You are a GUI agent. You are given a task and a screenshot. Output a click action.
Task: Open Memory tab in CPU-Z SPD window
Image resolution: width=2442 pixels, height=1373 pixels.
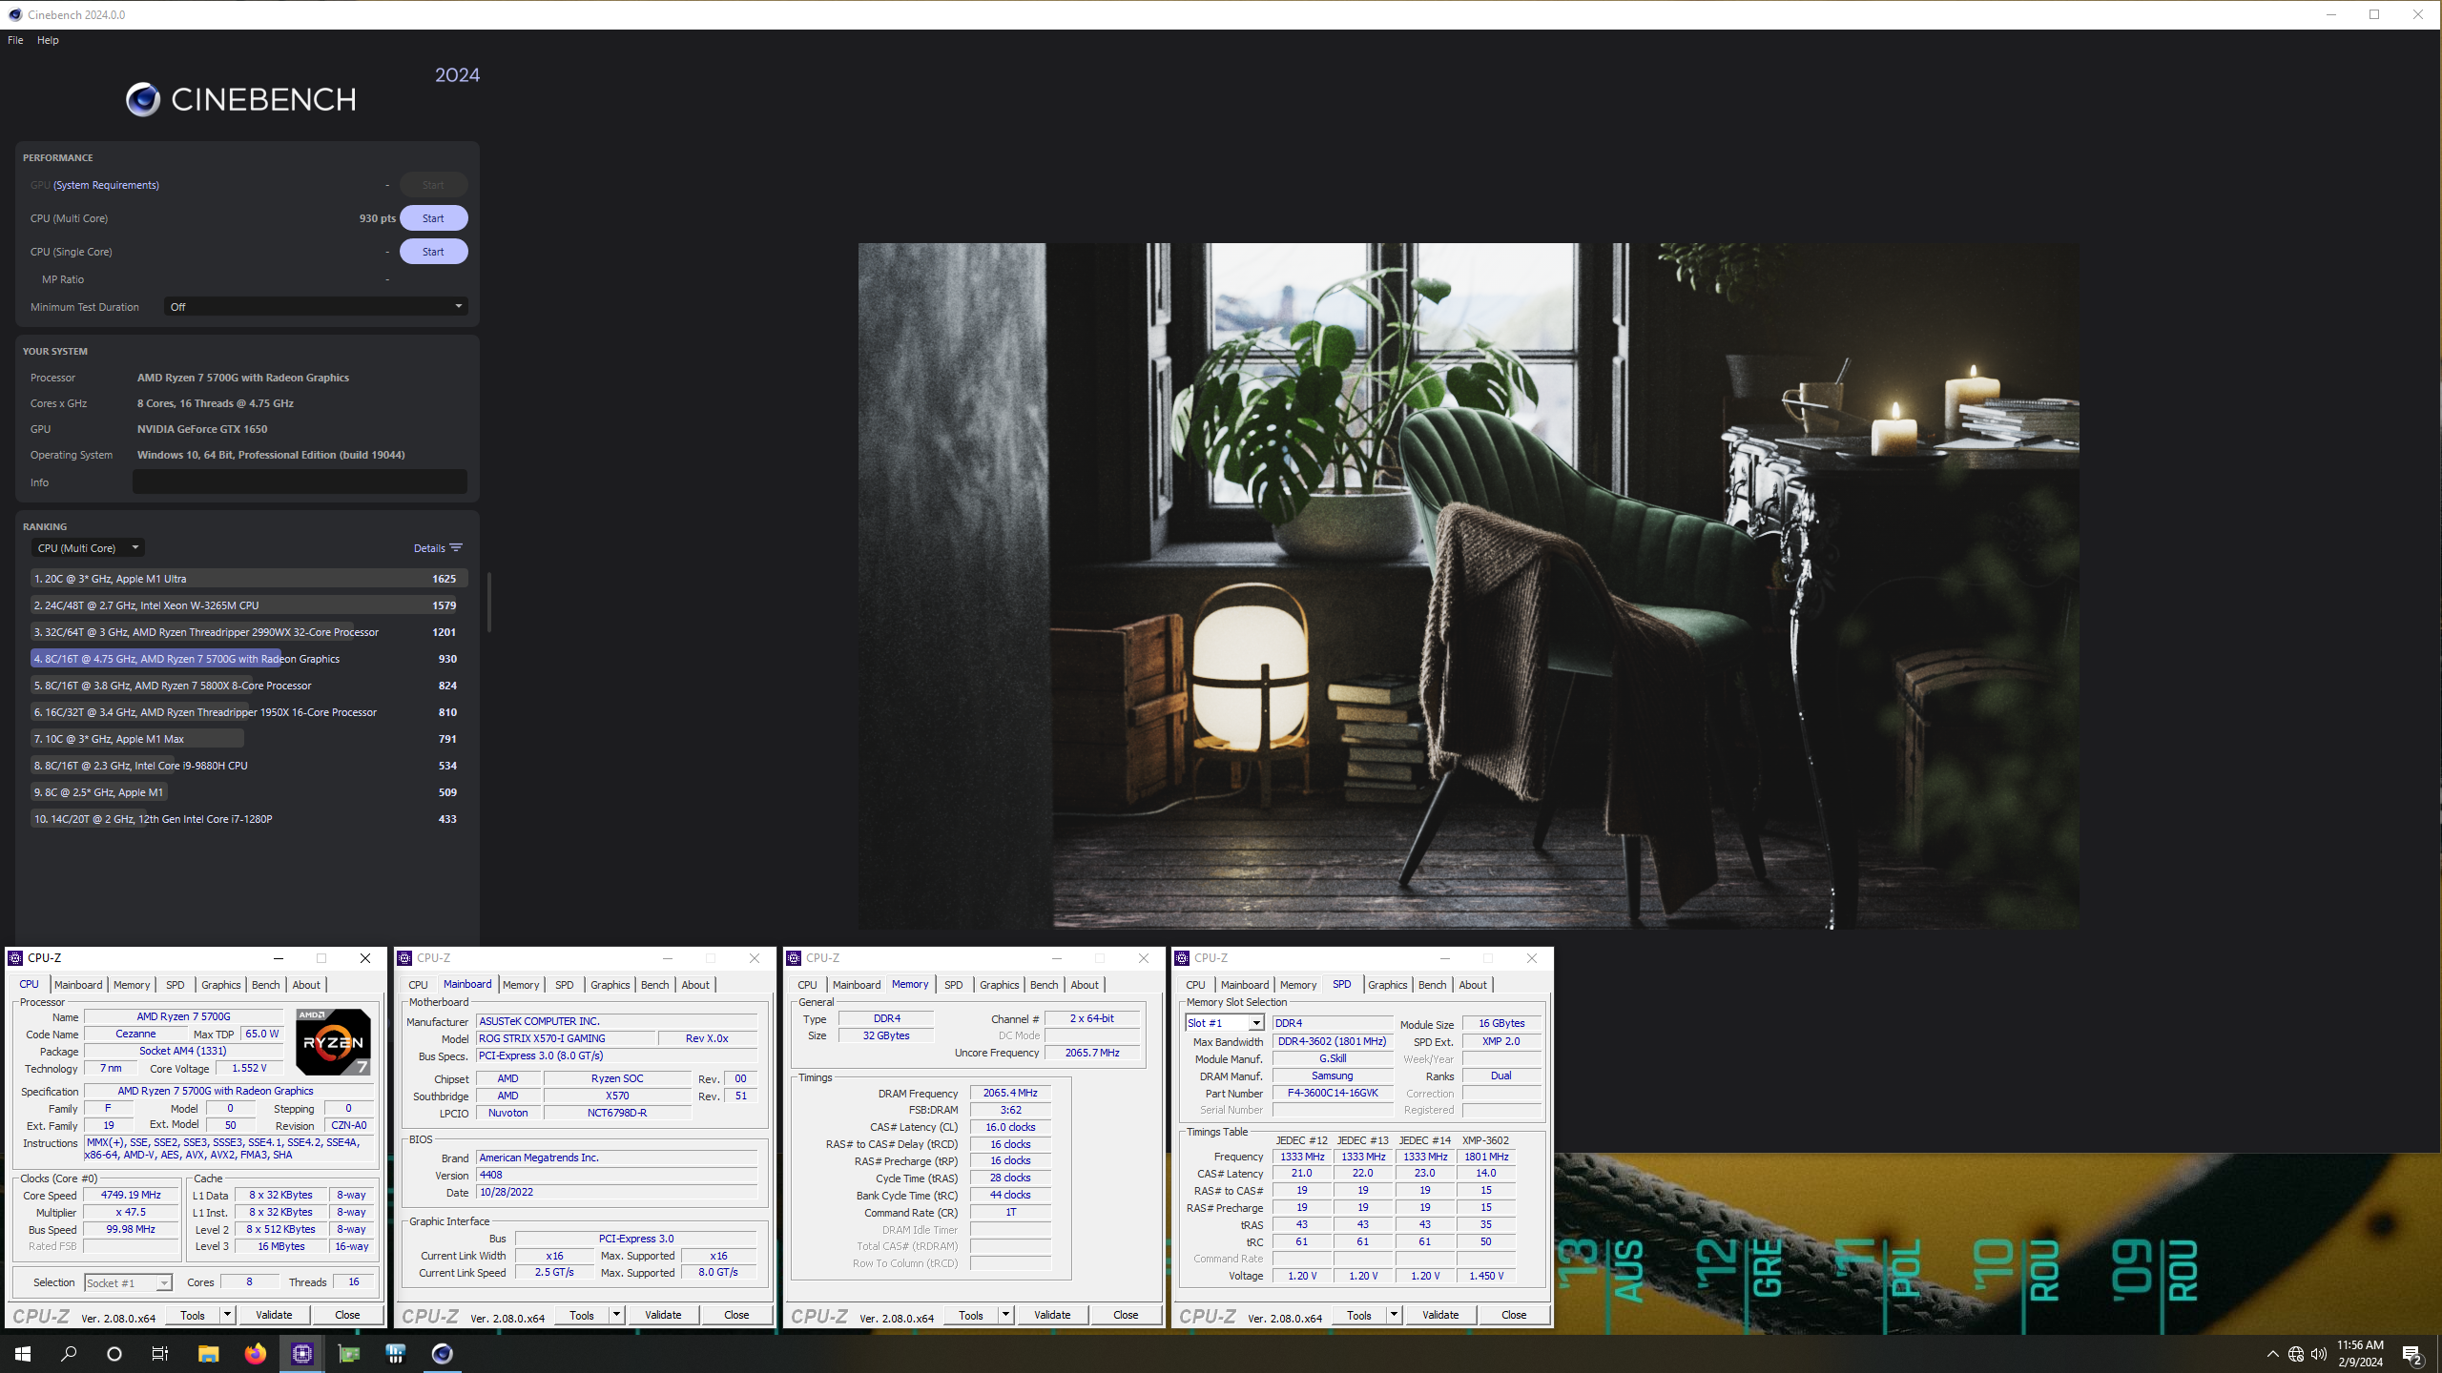1297,985
